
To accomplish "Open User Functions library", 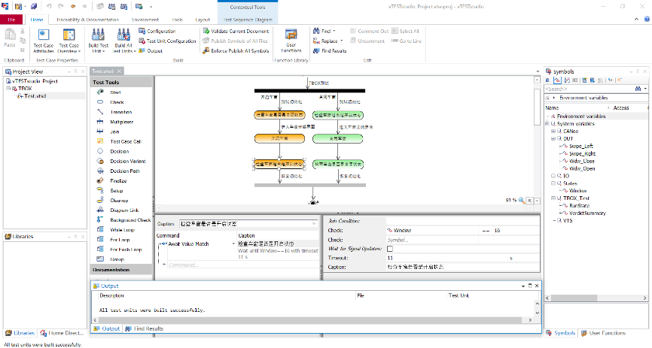I will point(291,41).
